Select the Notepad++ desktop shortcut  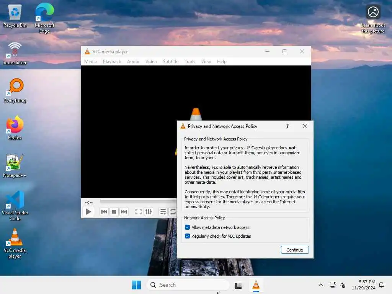[15, 165]
